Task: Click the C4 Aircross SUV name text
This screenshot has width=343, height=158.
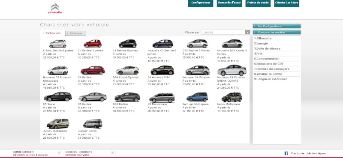Action: [x=159, y=78]
